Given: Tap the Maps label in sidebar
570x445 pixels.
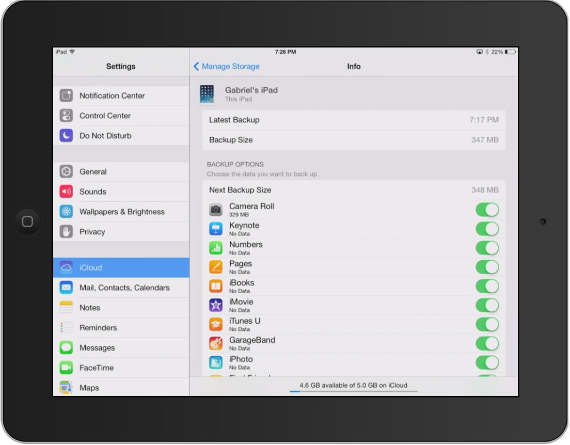Looking at the screenshot, I should (89, 388).
